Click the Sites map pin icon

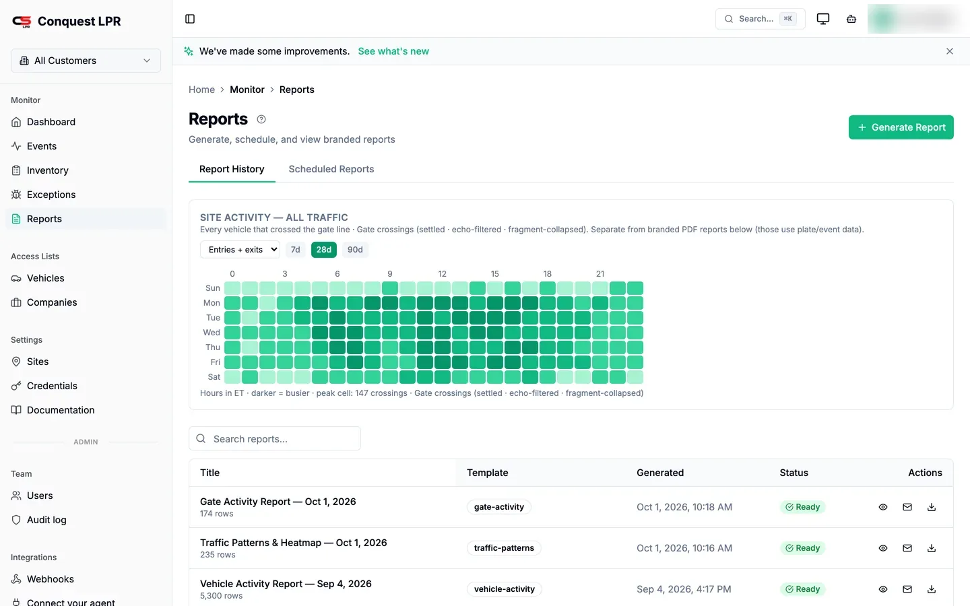click(16, 362)
